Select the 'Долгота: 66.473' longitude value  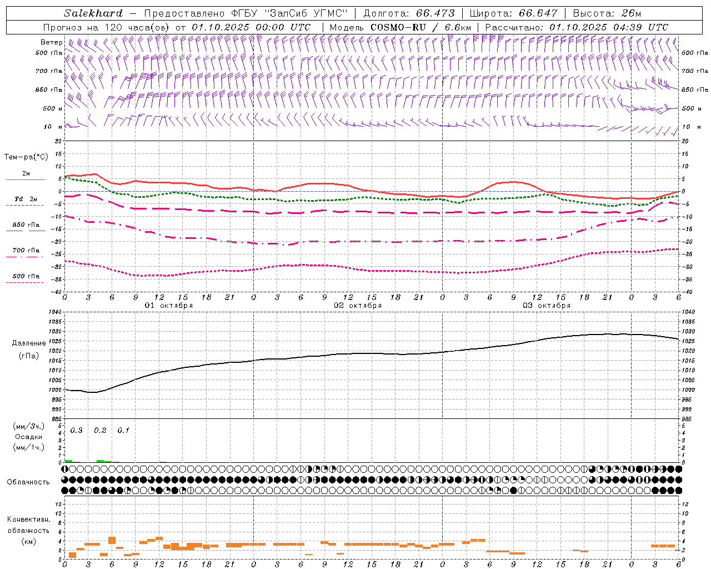click(x=409, y=13)
